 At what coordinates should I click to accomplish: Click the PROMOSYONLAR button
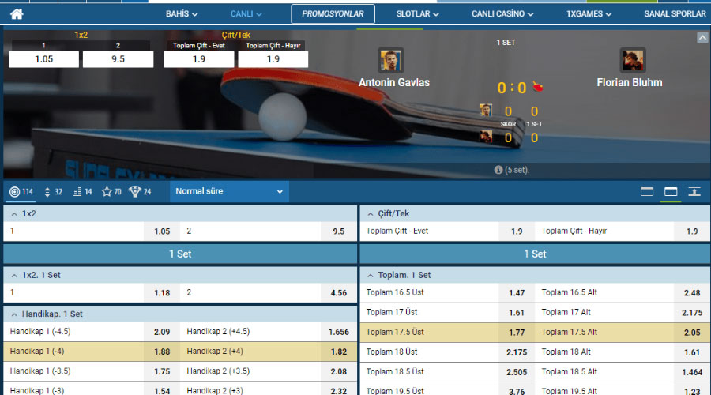333,13
